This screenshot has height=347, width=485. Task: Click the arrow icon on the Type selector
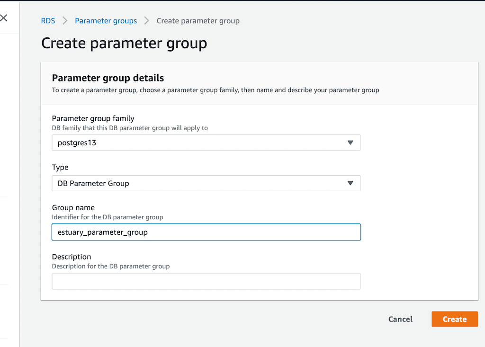350,183
